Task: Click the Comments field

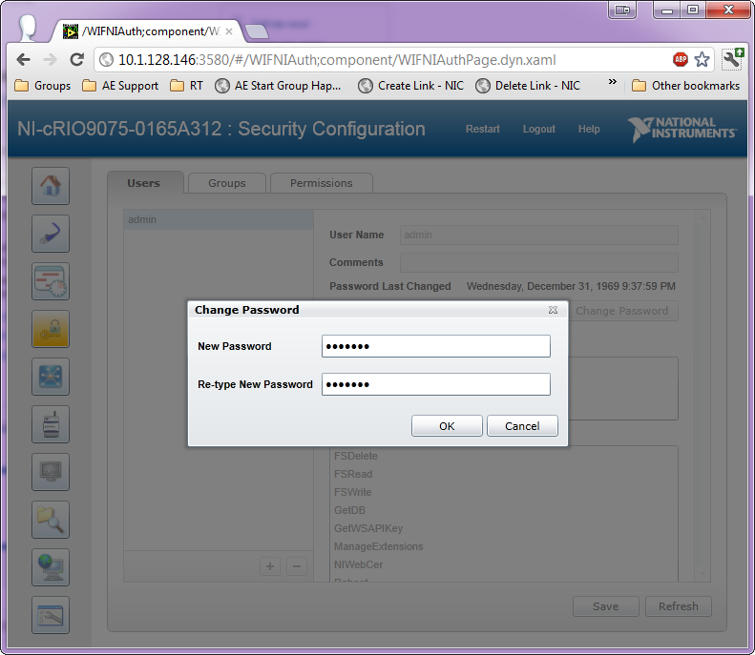Action: (x=538, y=262)
